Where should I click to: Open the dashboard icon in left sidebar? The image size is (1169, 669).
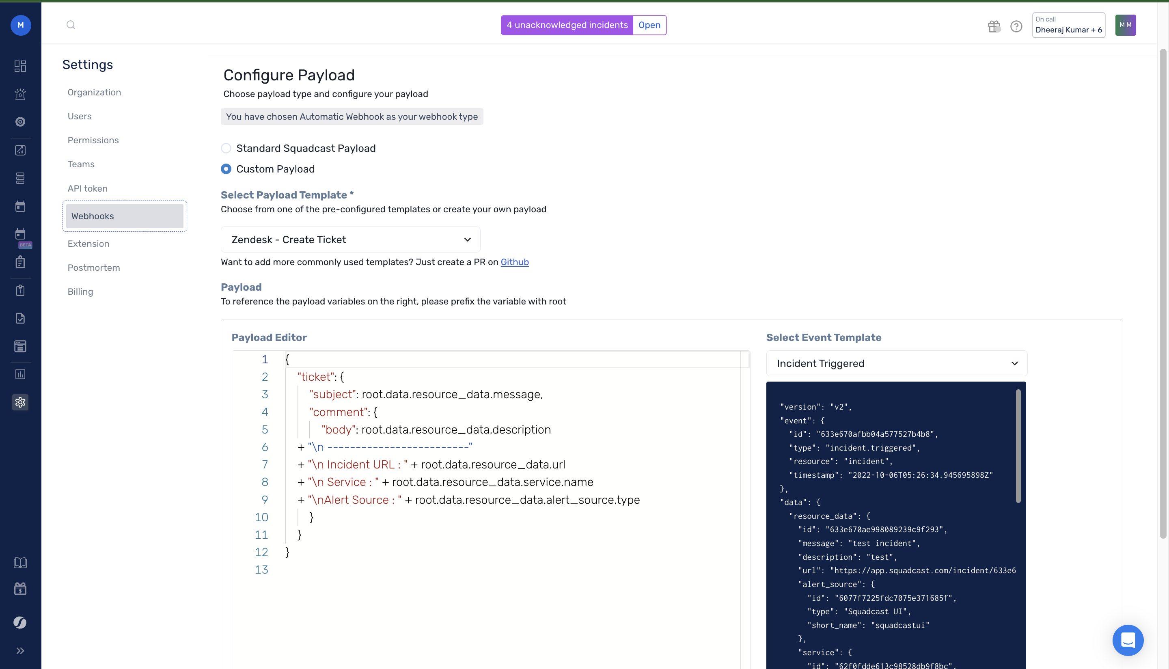click(x=20, y=66)
